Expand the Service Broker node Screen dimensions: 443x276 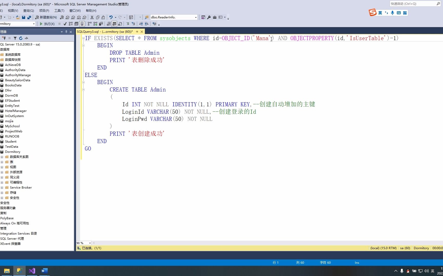pyautogui.click(x=2, y=187)
